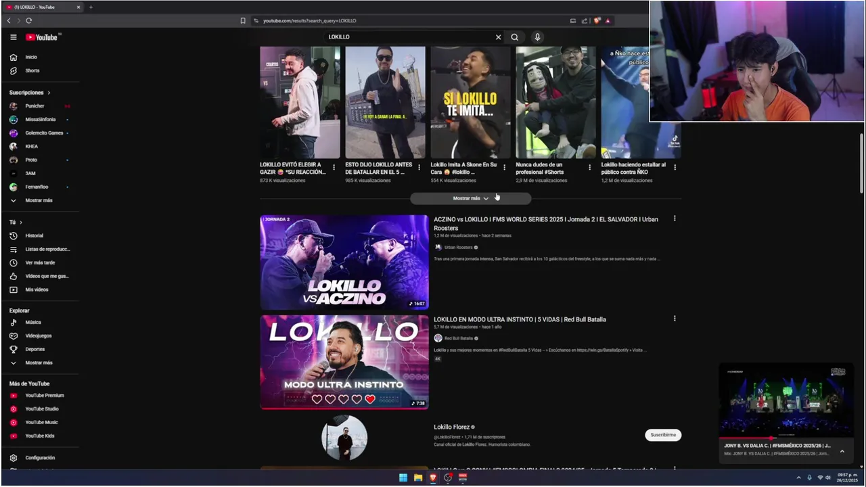
Task: Expand the mini player queue chevron
Action: (x=842, y=451)
